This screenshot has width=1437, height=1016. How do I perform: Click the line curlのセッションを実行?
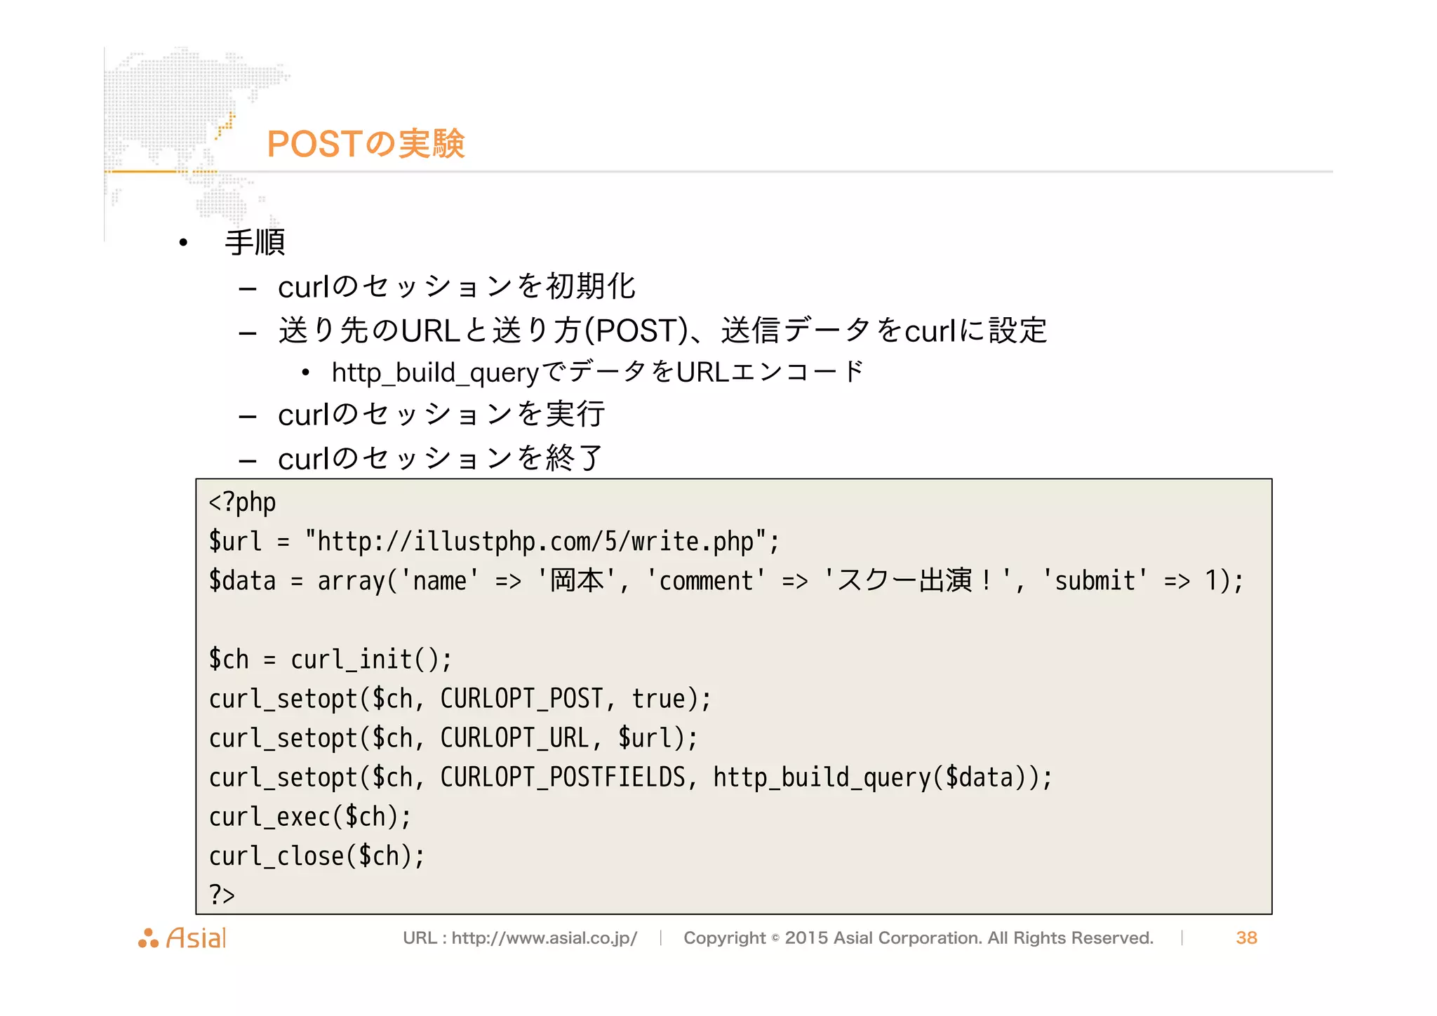point(441,414)
